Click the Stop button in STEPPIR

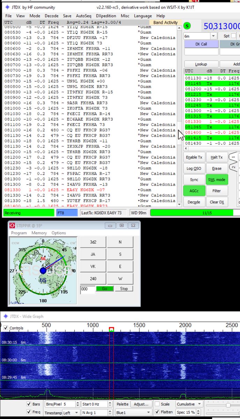pyautogui.click(x=124, y=289)
